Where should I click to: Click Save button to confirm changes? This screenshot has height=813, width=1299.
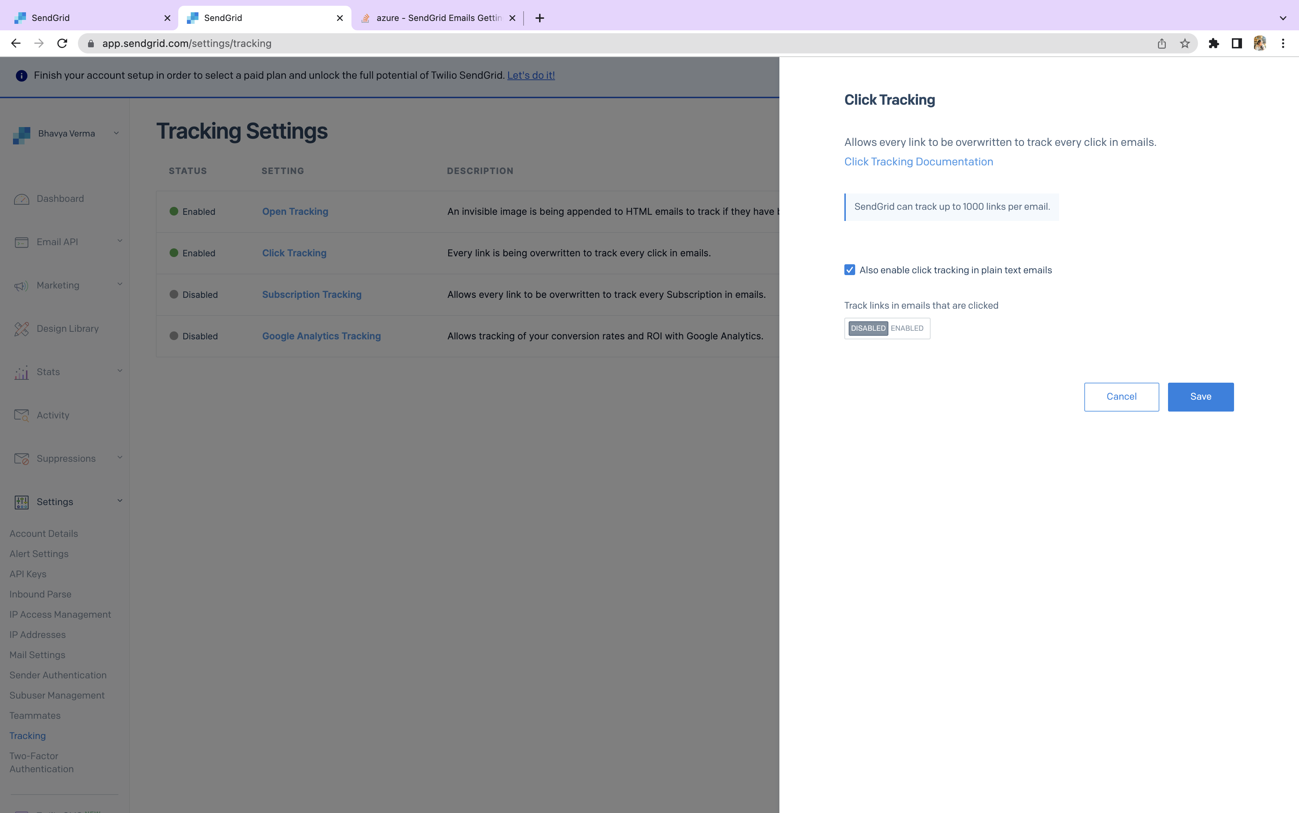click(1201, 396)
